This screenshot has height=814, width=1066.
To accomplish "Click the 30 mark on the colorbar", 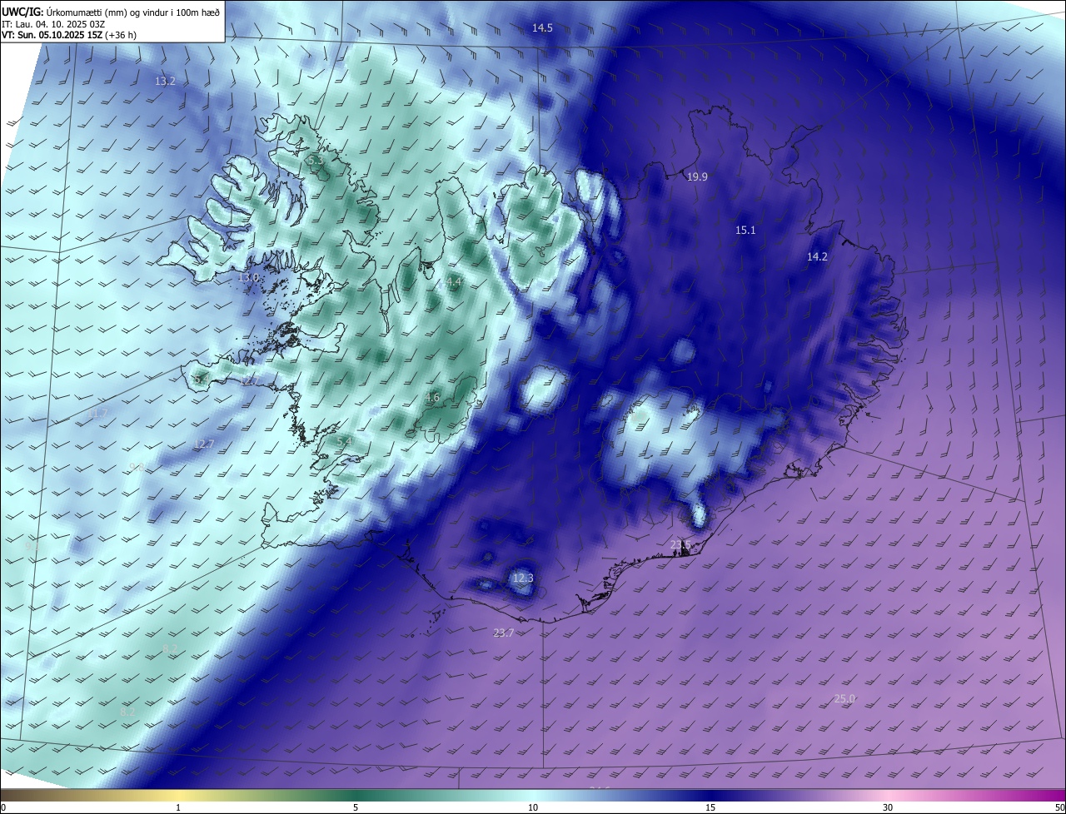I will [x=888, y=807].
